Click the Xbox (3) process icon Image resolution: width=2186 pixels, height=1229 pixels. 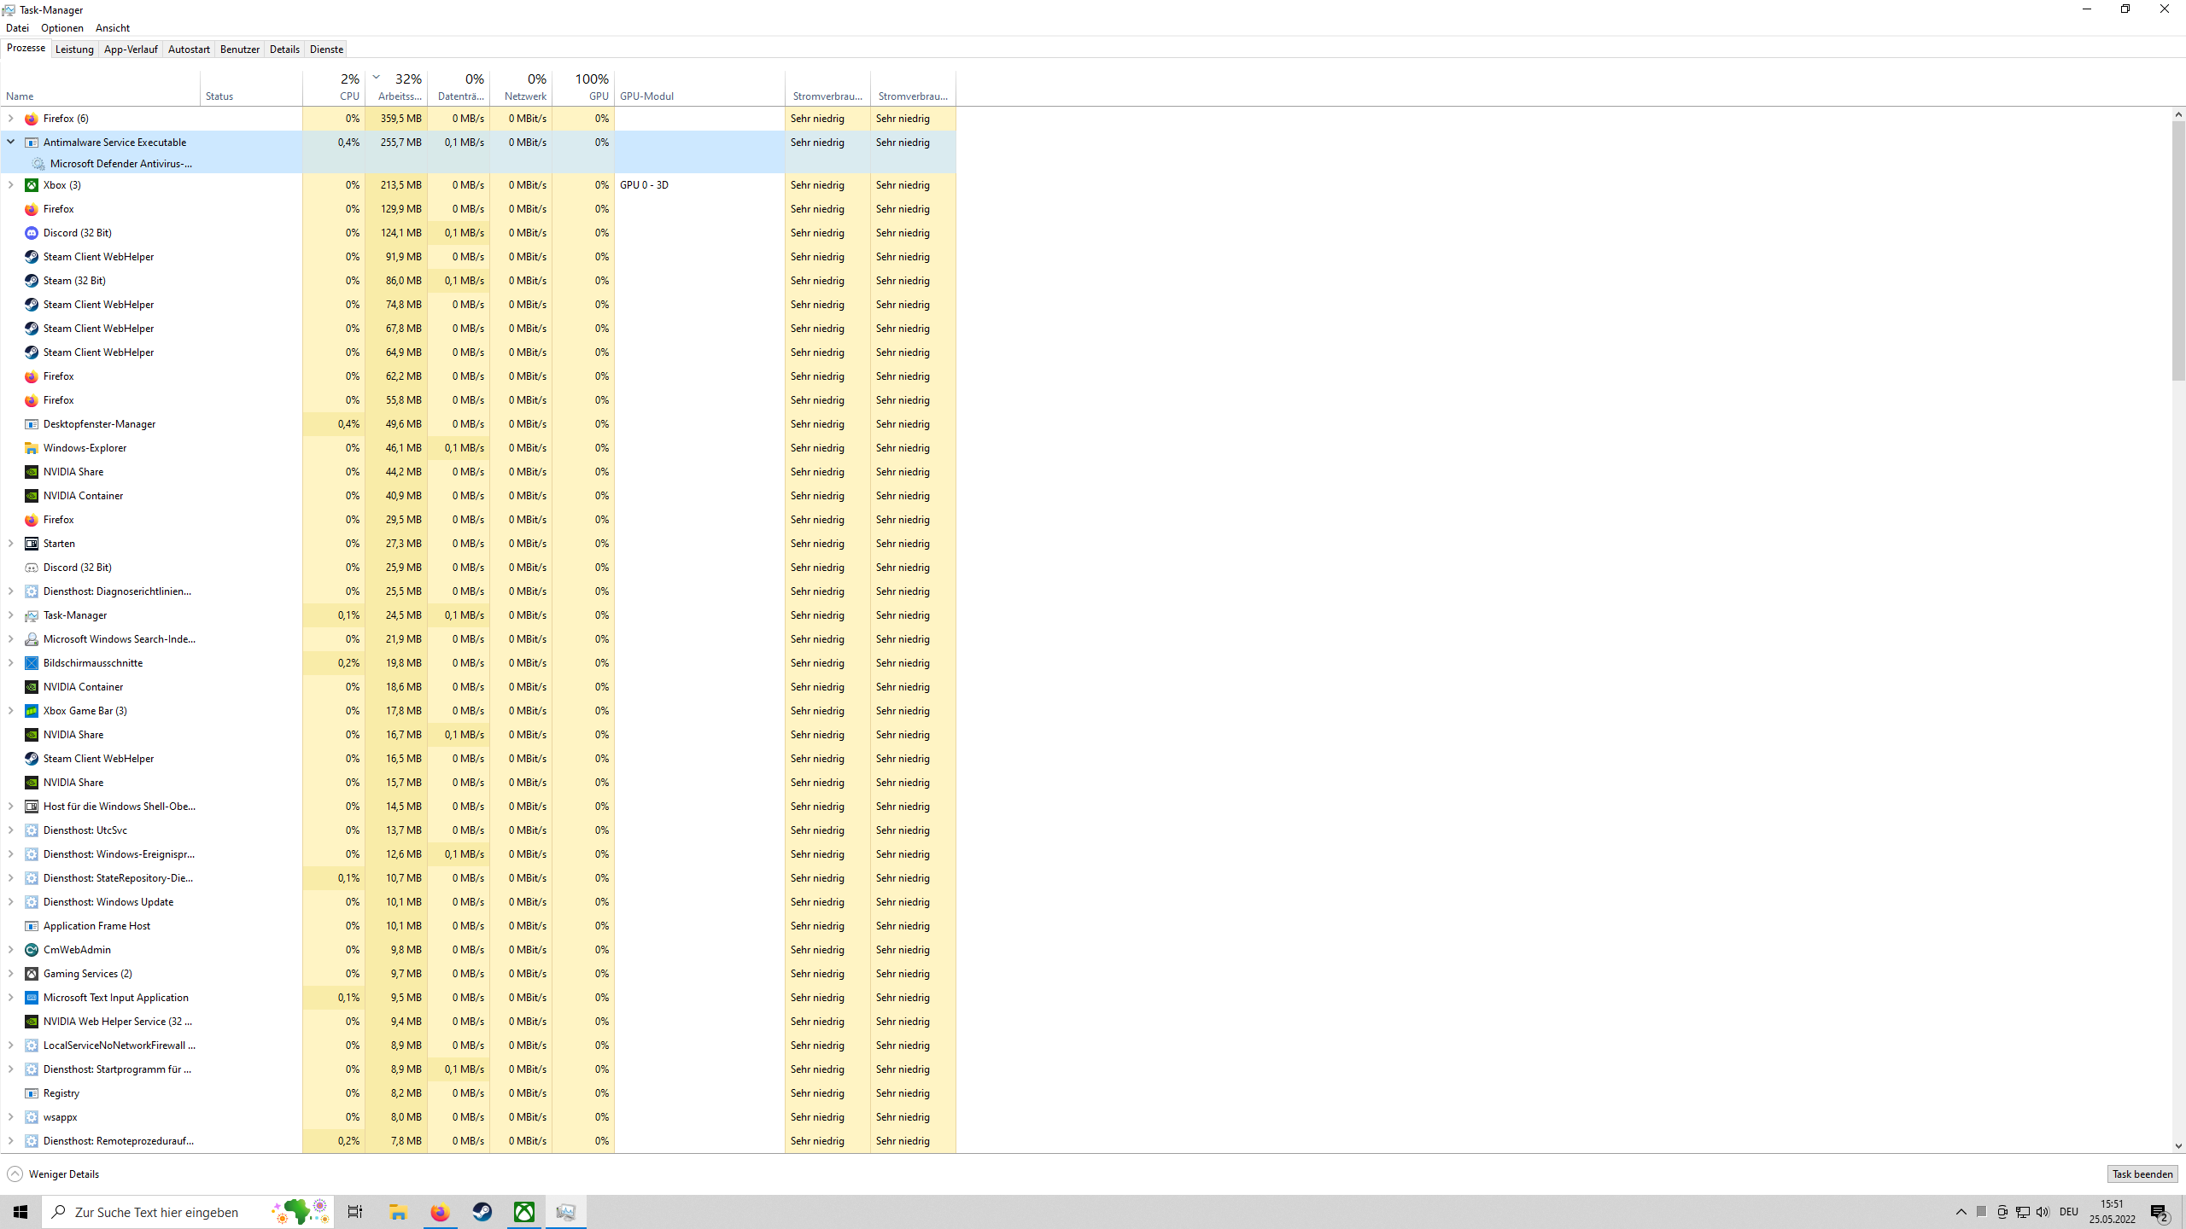pos(32,185)
